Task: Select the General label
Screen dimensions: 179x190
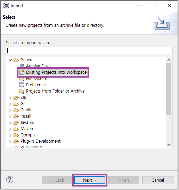Action: click(27, 60)
